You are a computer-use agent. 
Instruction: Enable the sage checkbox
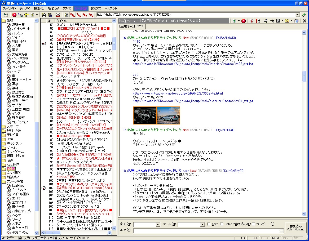click(209, 224)
